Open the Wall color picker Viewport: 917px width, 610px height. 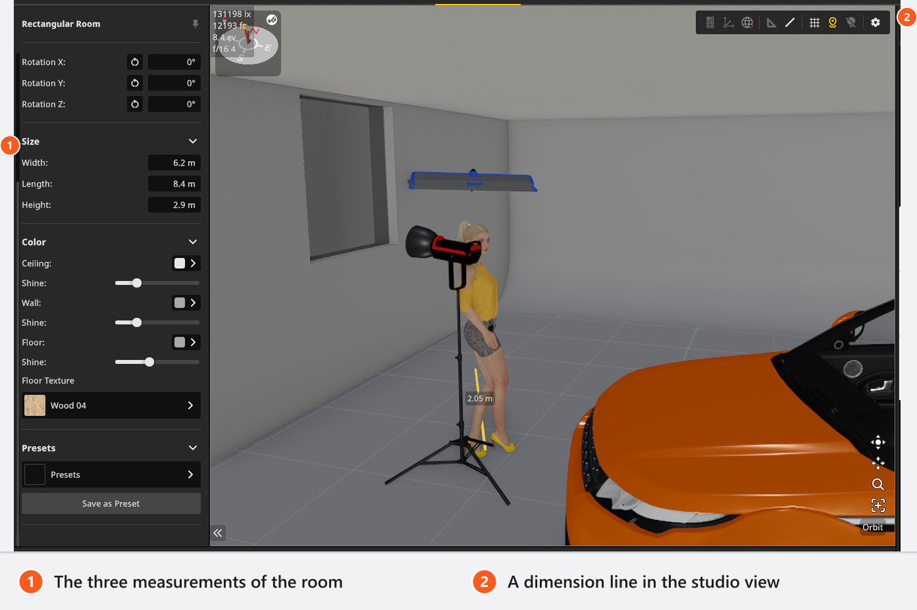pyautogui.click(x=186, y=303)
